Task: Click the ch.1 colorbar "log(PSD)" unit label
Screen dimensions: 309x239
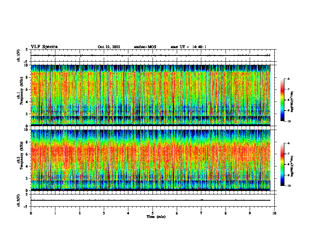Action: tap(292, 102)
